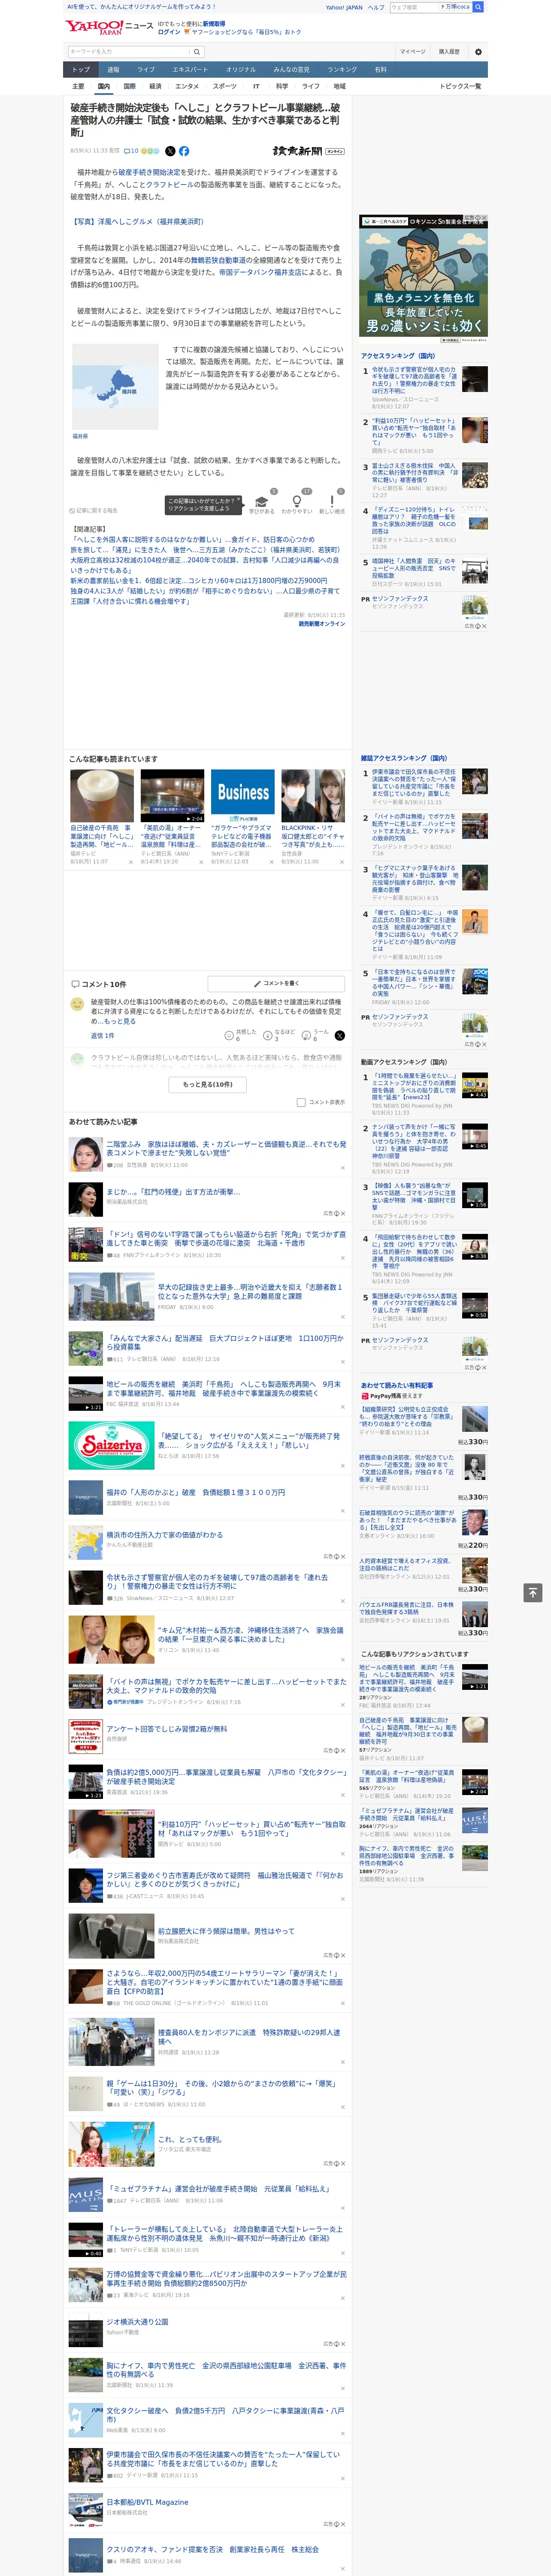Screen dimensions: 551x2576
Task: Click the コメントを書く button
Action: click(x=276, y=983)
